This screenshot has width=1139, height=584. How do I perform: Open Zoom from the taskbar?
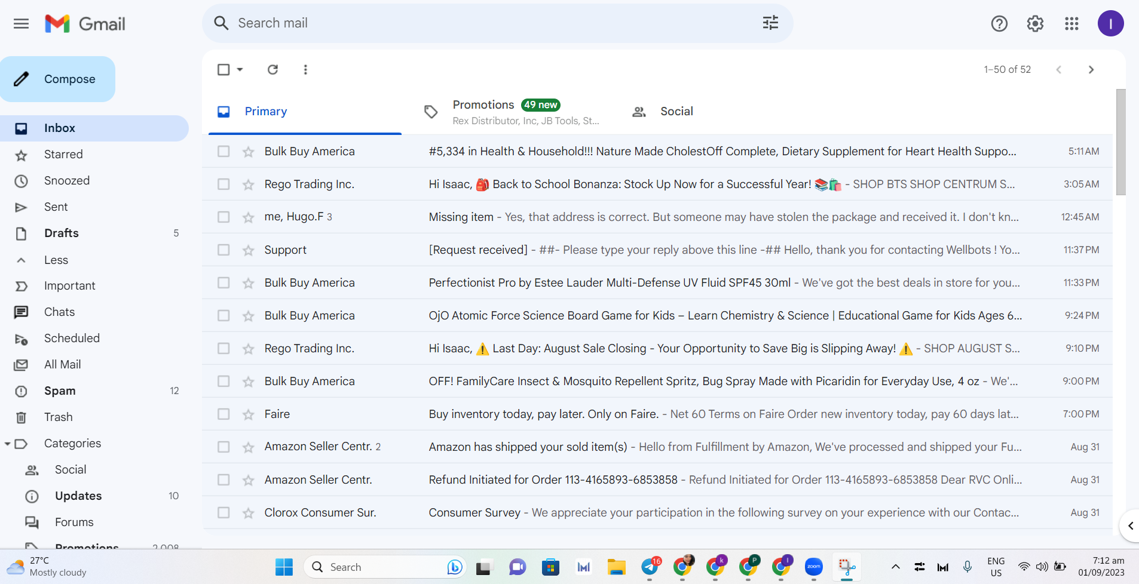click(813, 567)
